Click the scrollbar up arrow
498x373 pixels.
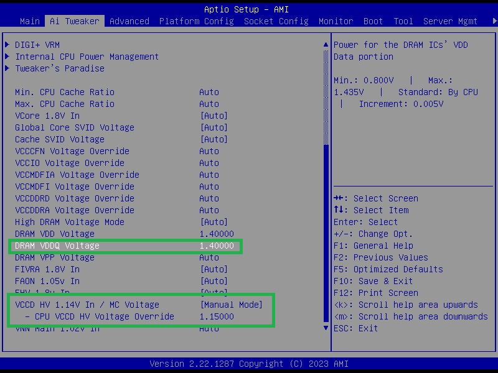(326, 45)
